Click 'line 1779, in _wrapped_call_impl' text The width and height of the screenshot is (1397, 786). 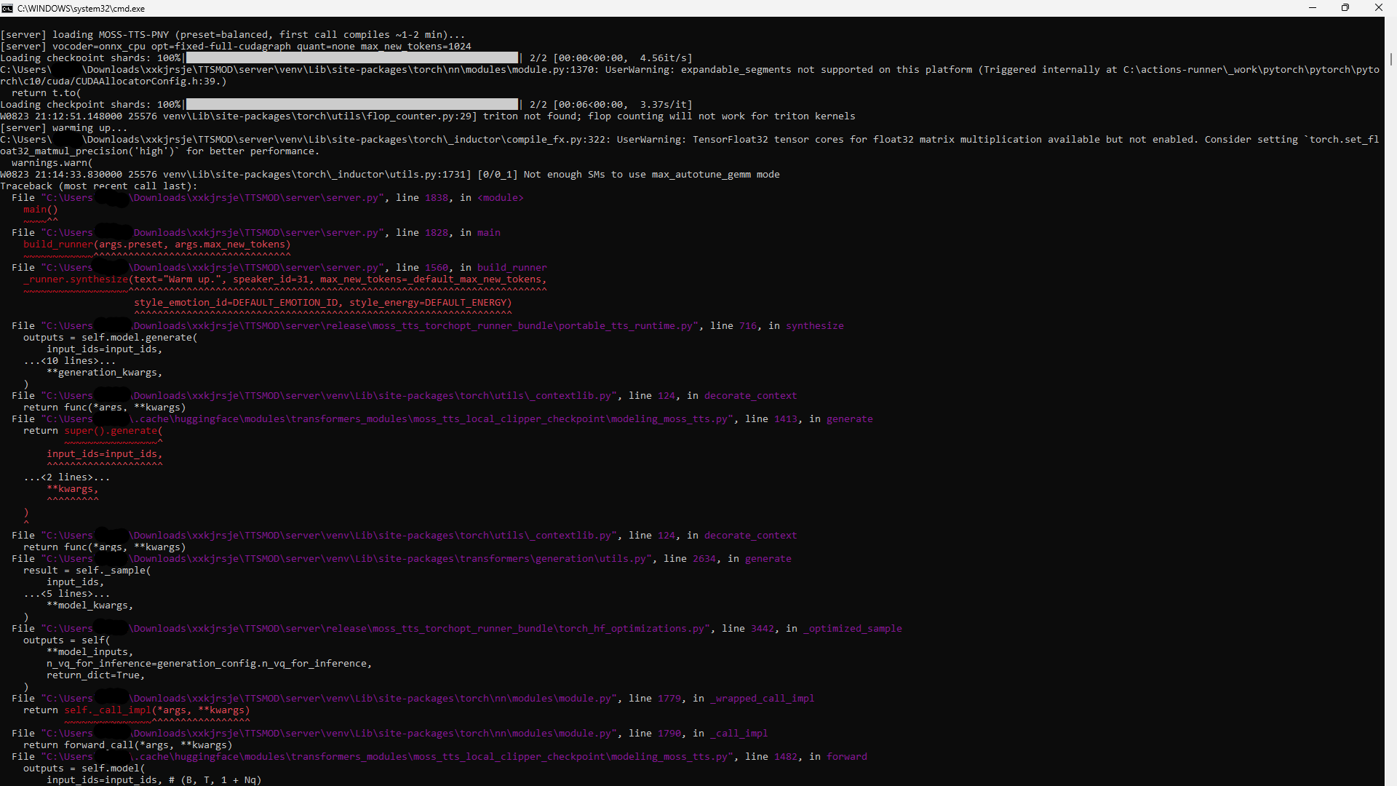click(722, 699)
